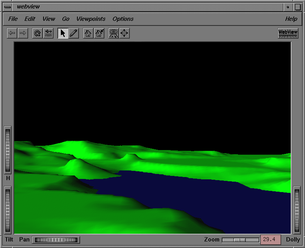Click the Zoom slider track
This screenshot has height=248, width=305.
pos(240,240)
